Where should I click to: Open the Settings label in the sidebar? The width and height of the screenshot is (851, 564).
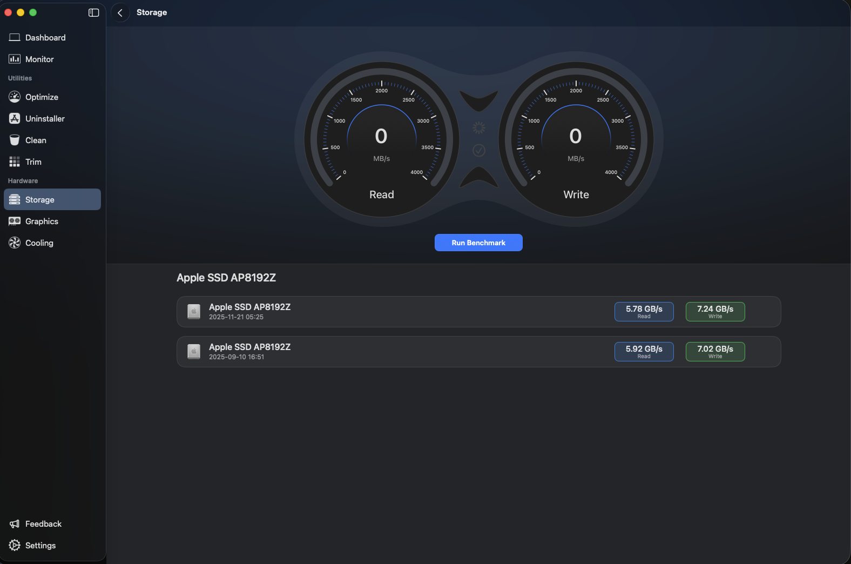coord(40,545)
